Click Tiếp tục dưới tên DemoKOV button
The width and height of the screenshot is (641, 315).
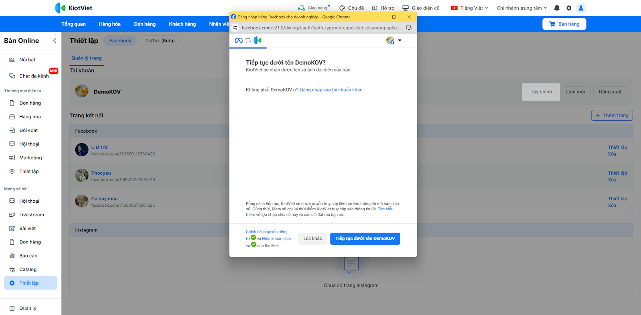(x=365, y=239)
